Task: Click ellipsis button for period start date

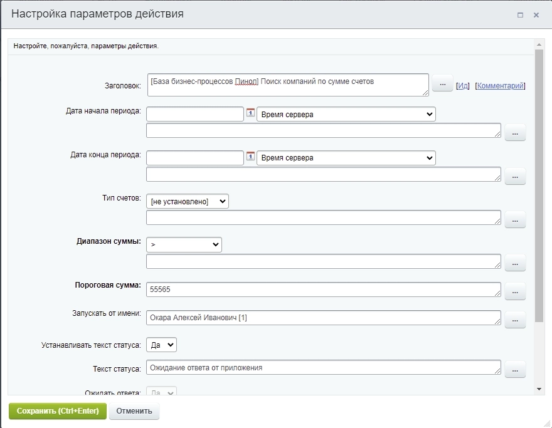Action: click(x=514, y=133)
